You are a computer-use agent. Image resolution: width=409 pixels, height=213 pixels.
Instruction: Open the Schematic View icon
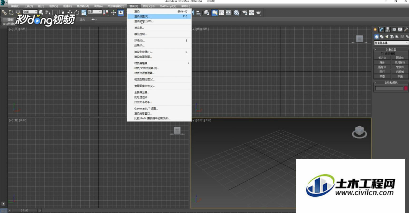coord(228,12)
